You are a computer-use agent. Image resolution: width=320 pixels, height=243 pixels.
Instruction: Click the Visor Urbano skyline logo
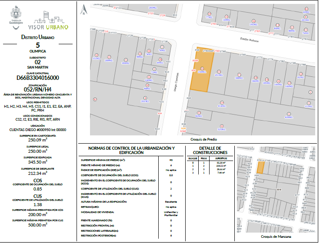(48, 20)
